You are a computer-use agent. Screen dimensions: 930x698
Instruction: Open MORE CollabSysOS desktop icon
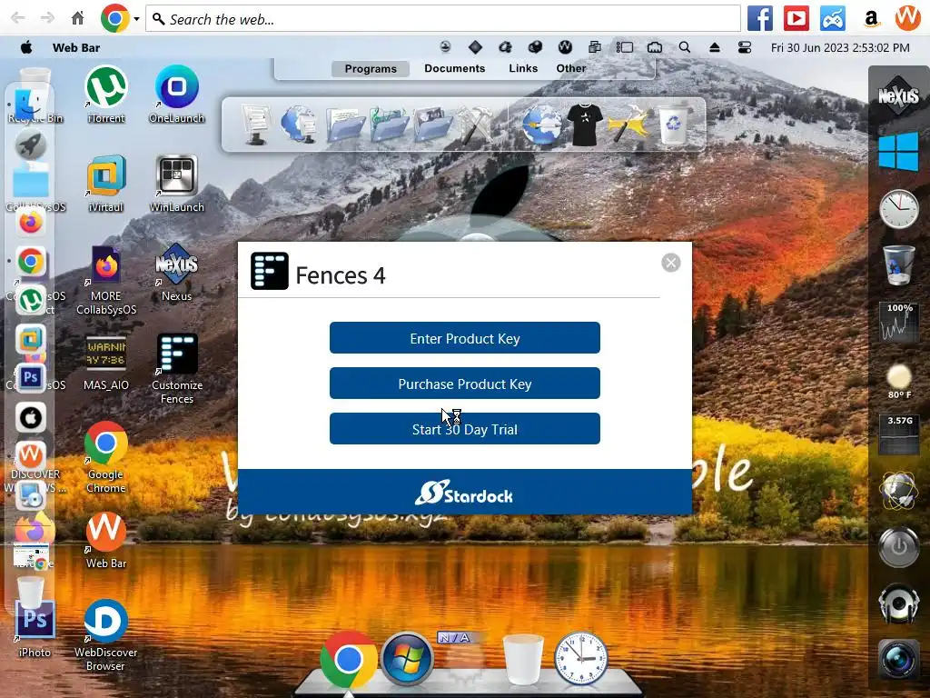coord(106,280)
